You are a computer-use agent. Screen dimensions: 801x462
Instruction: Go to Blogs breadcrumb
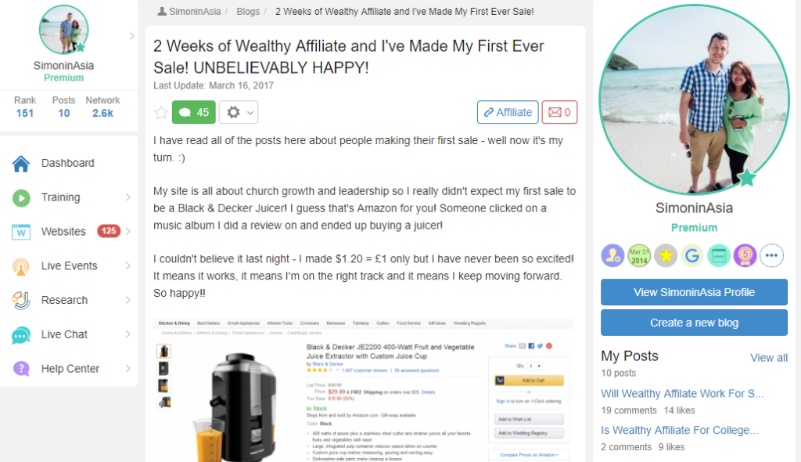click(248, 11)
